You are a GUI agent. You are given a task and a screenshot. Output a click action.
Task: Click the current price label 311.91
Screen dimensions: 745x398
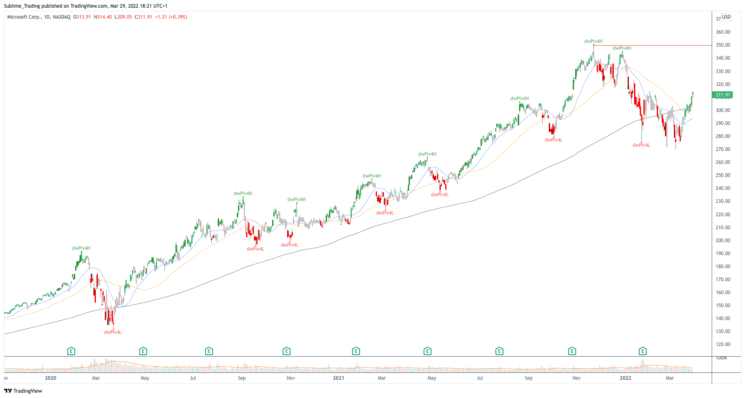(722, 95)
